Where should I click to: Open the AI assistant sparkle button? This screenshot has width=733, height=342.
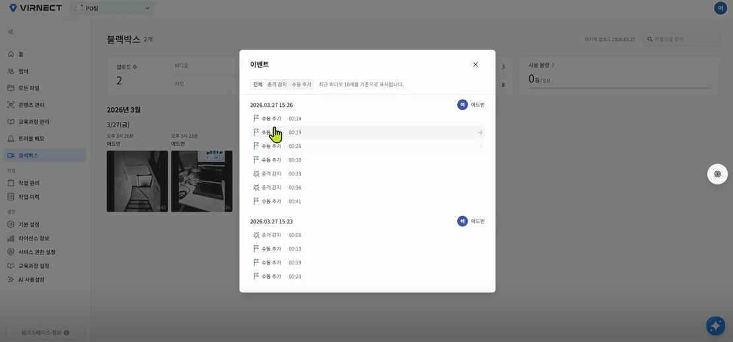pos(715,326)
